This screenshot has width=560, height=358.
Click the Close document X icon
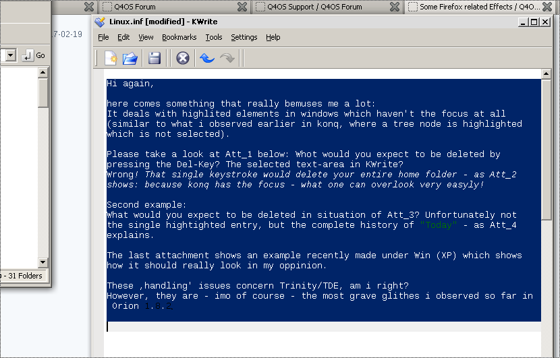[x=182, y=58]
